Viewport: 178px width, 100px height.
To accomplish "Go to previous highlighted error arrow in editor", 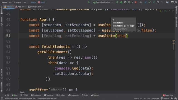I will click(169, 11).
